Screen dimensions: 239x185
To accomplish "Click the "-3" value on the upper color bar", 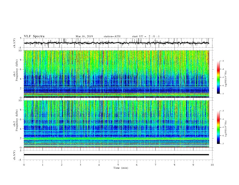I will 222,61.
